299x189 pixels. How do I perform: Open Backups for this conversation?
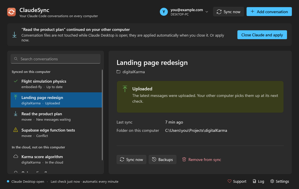pyautogui.click(x=162, y=160)
